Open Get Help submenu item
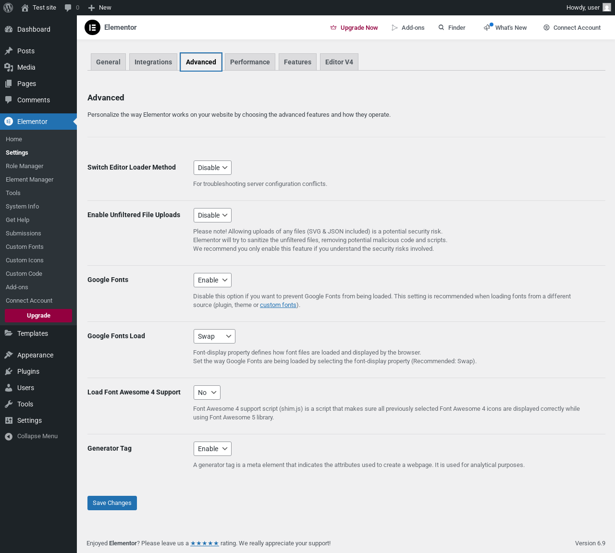This screenshot has height=553, width=615. [18, 220]
